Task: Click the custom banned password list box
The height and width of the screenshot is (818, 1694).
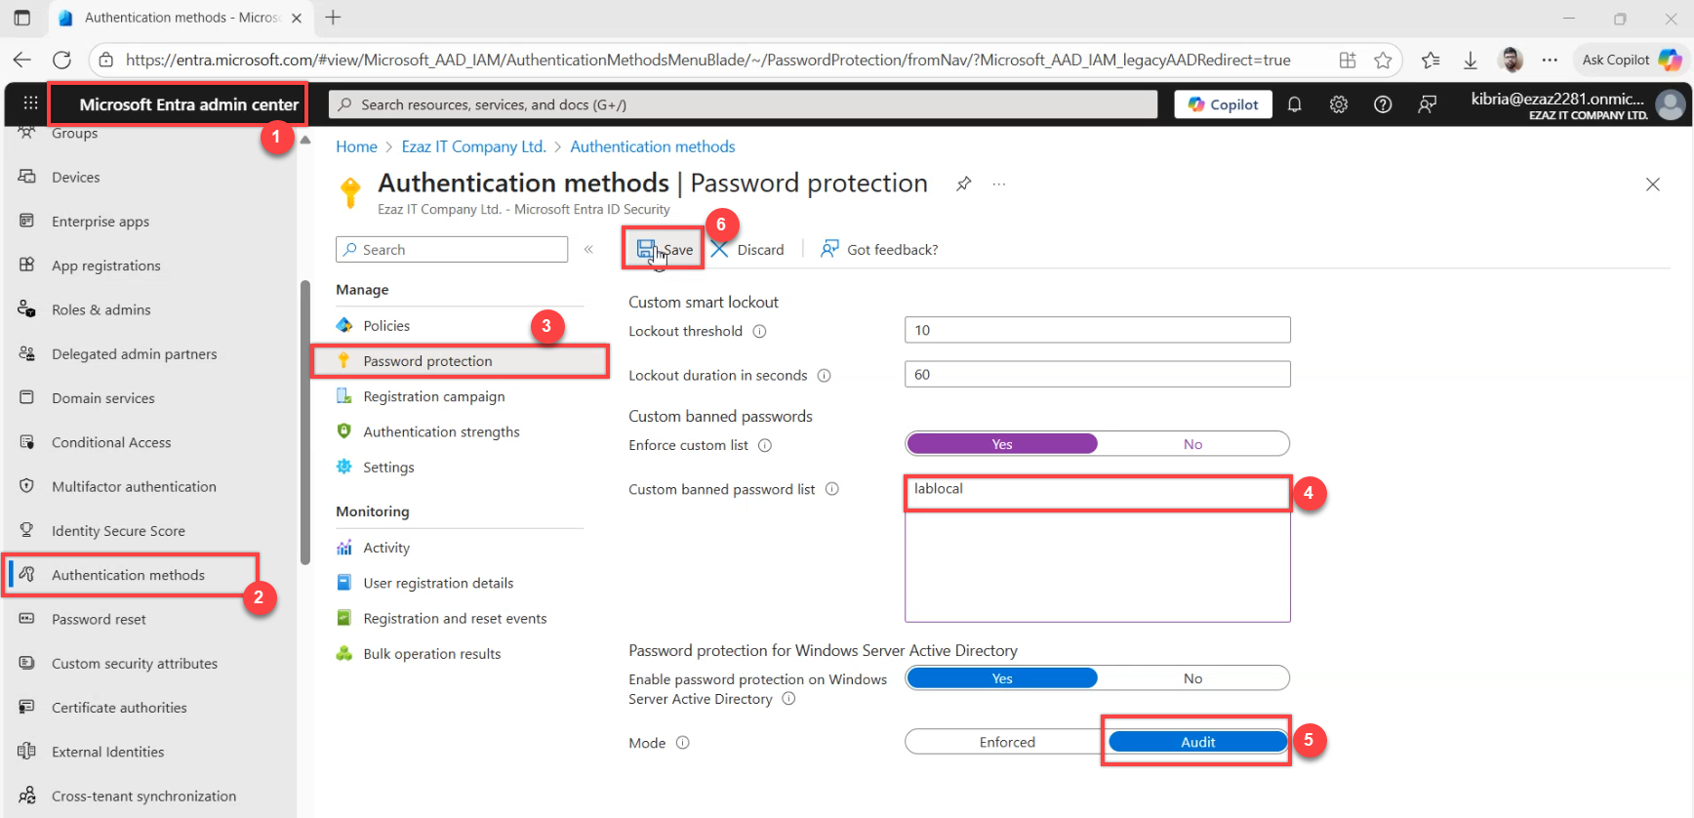Action: point(1097,550)
